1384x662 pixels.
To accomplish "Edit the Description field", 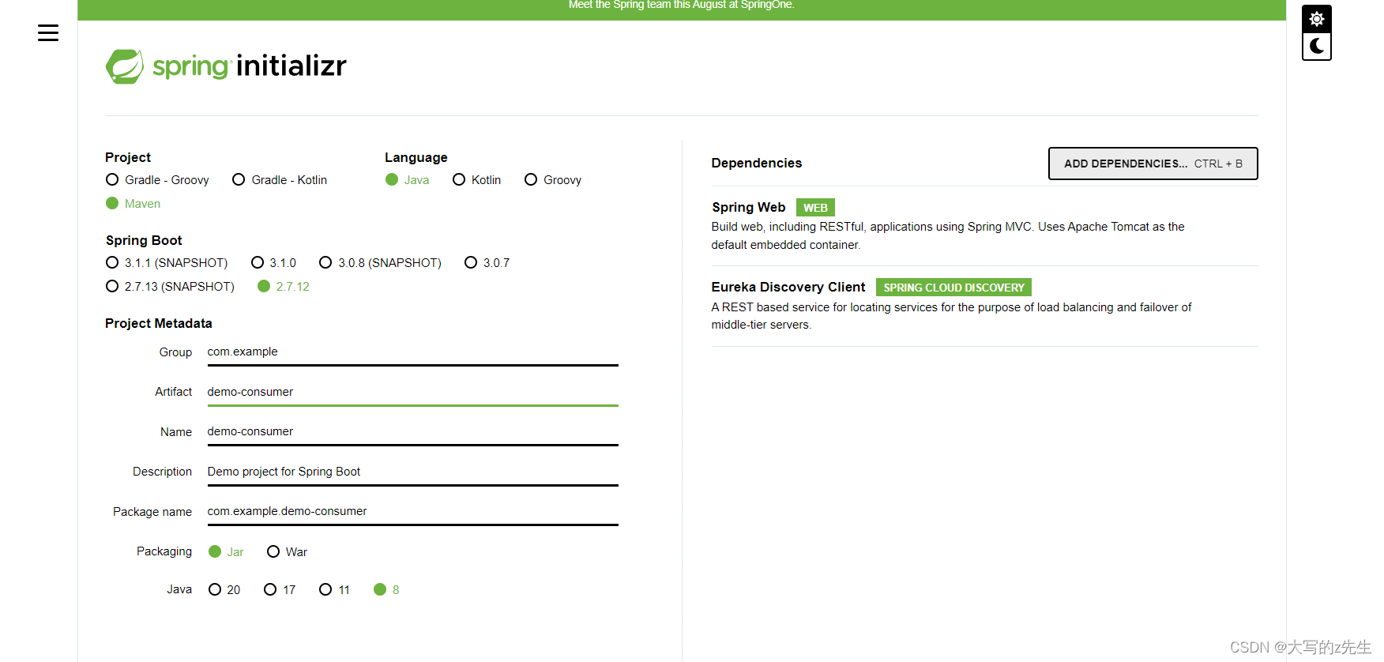I will pos(412,472).
